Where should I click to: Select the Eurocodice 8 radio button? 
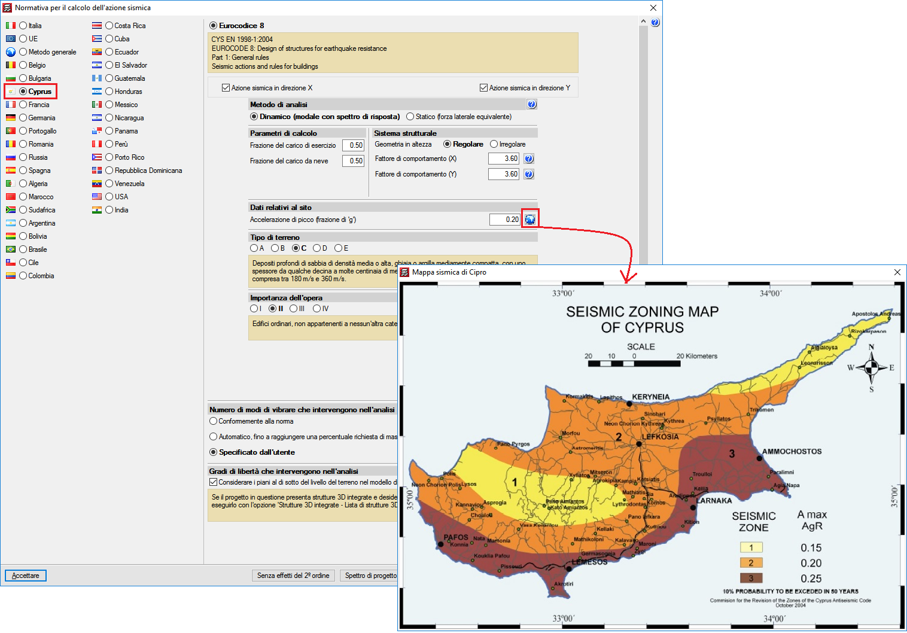point(213,26)
